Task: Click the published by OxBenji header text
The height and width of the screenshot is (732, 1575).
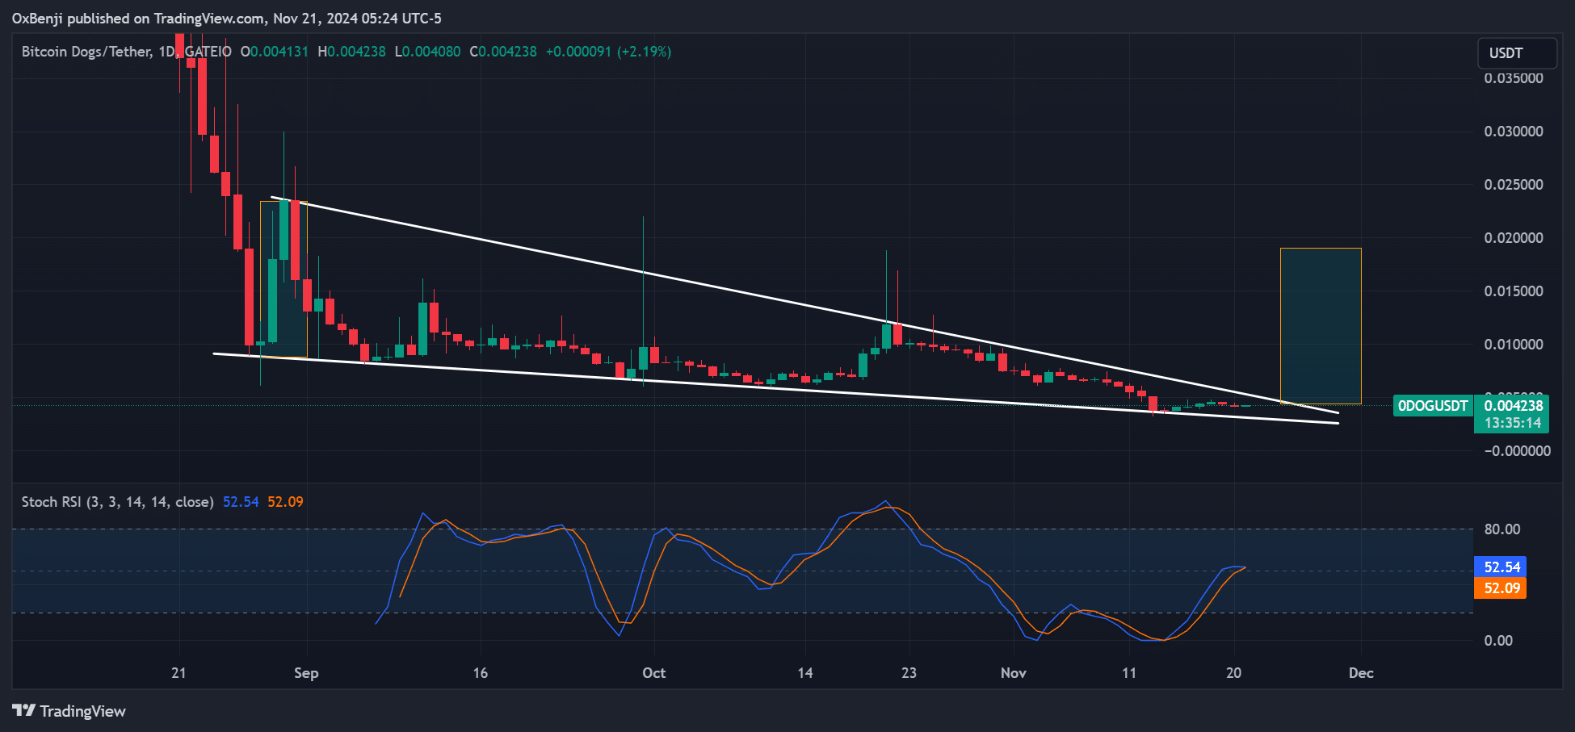Action: (227, 18)
